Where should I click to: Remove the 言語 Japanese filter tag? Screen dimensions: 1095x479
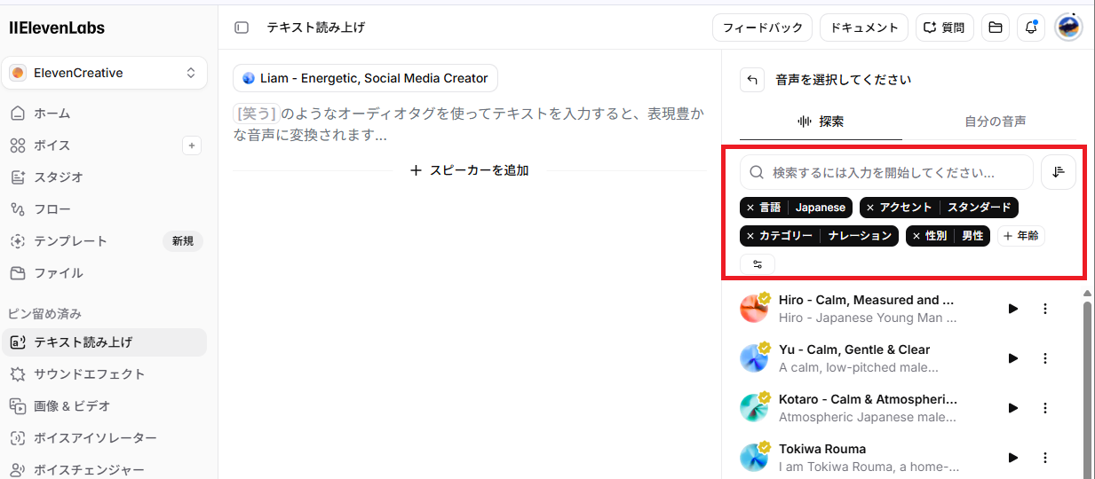point(750,208)
